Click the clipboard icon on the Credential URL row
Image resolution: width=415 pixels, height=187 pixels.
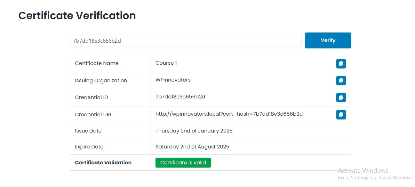coord(341,114)
